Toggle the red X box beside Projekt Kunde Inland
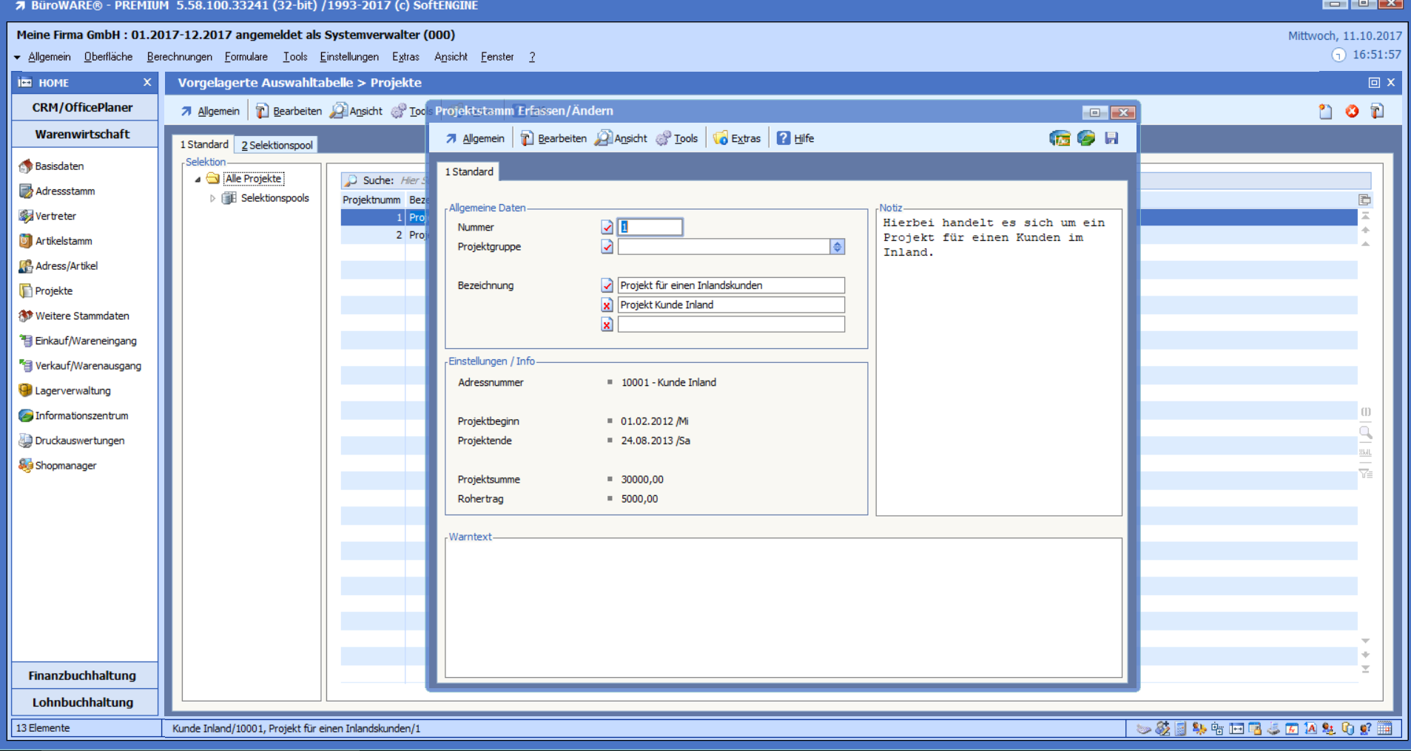Viewport: 1411px width, 751px height. coord(607,305)
